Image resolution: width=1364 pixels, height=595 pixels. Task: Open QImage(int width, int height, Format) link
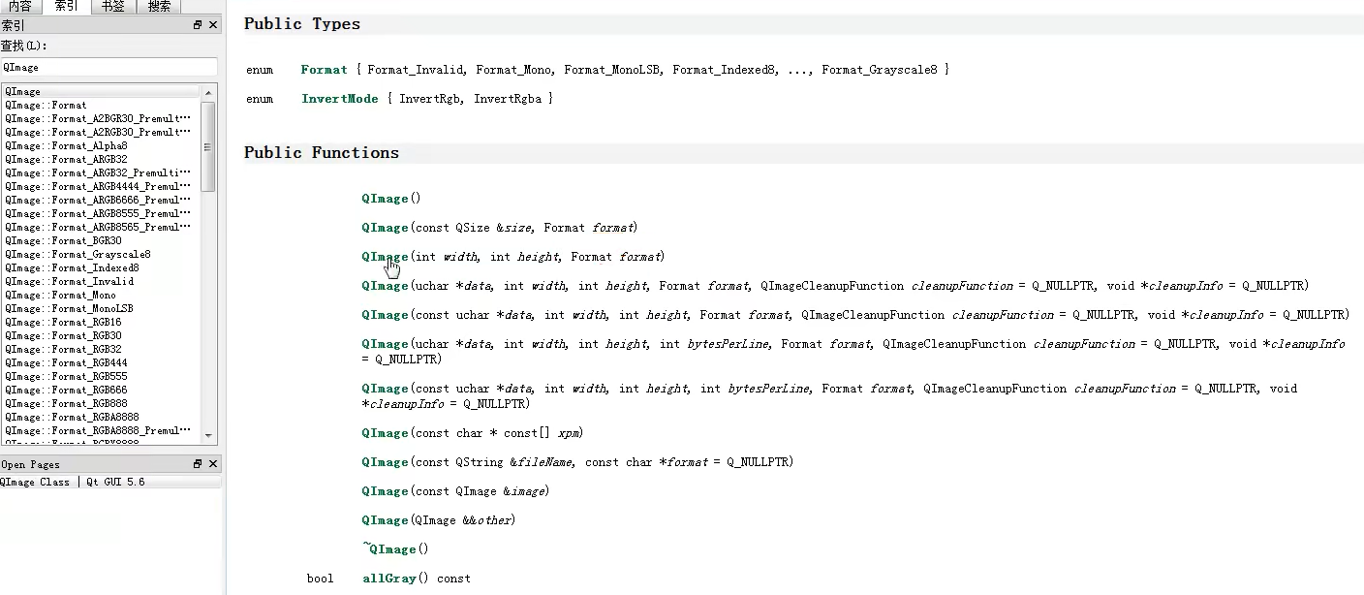[385, 257]
